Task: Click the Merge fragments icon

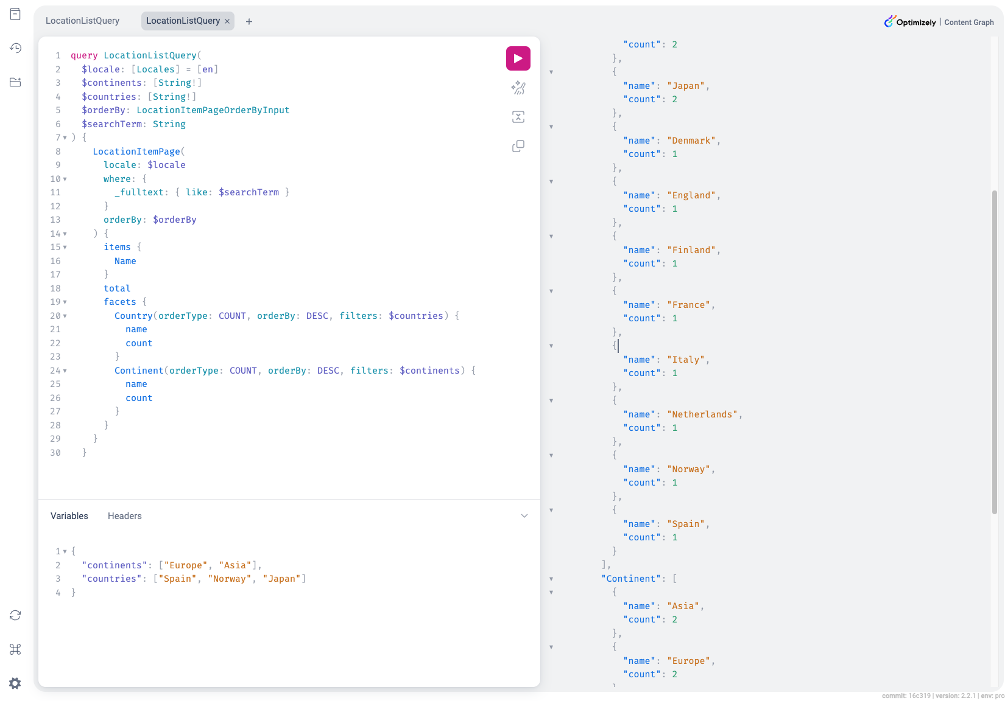Action: [x=518, y=117]
